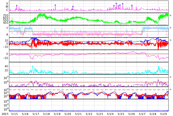Click the A sector label
The image size is (173, 116).
(x=7, y=35)
